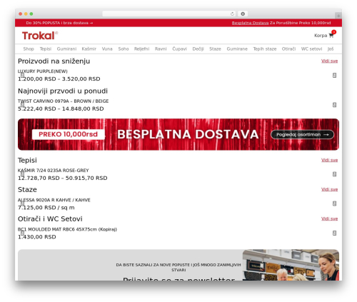
Task: Click next arrow in TWIST CARVINO carousel
Action: (x=334, y=105)
